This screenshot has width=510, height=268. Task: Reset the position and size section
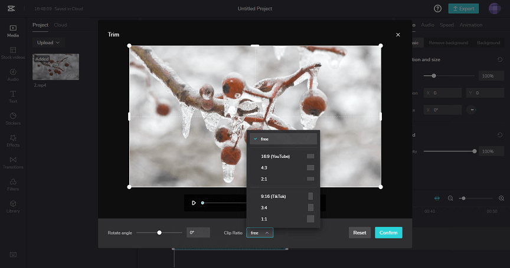click(500, 59)
